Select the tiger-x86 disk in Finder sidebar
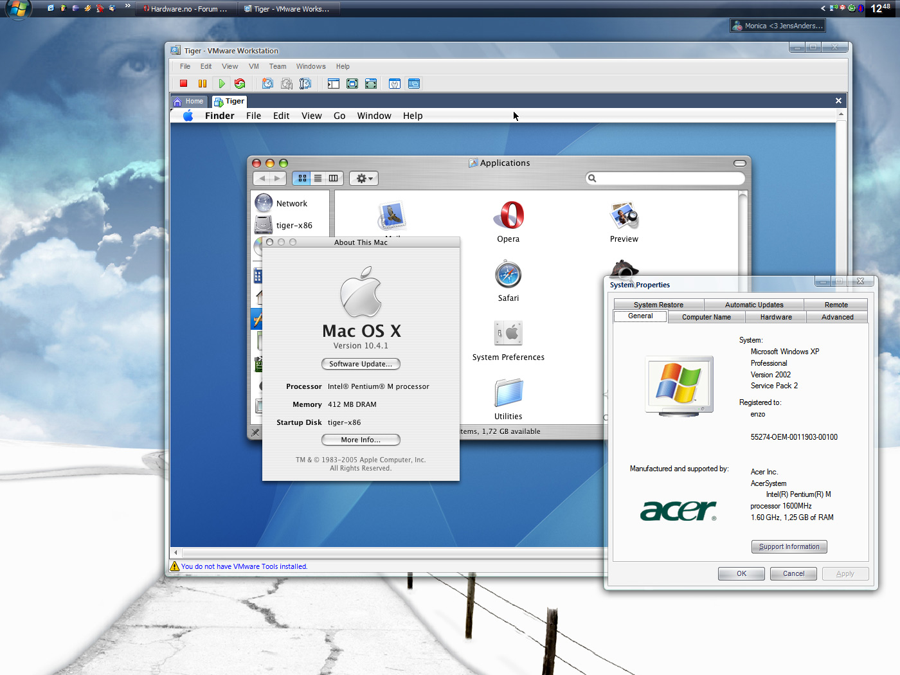The height and width of the screenshot is (675, 900). click(284, 225)
